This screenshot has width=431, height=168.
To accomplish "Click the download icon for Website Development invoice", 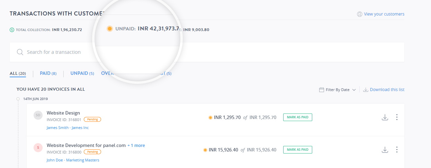I will point(385,150).
